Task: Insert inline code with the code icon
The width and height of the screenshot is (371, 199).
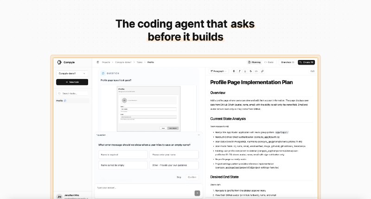Action: 256,71
